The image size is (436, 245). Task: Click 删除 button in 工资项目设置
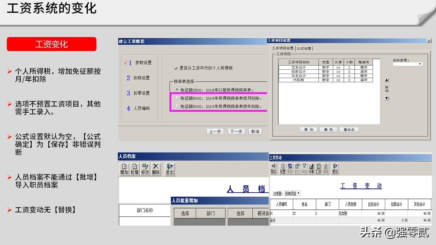pyautogui.click(x=329, y=130)
